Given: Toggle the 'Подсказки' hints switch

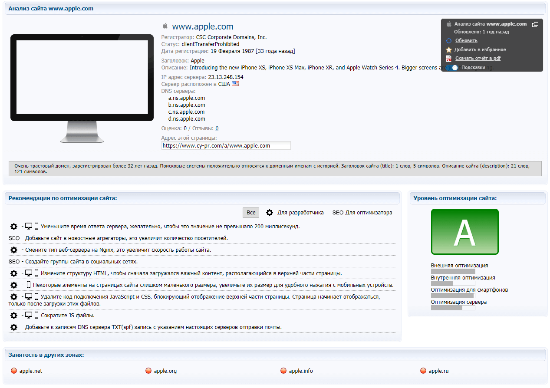Looking at the screenshot, I should pyautogui.click(x=453, y=68).
